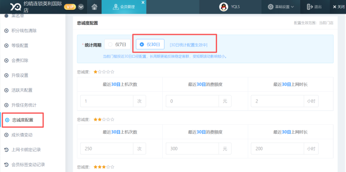Click the store name 约晴连锁英利国际店

(43, 7)
